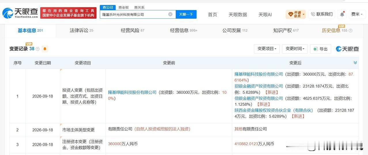The image size is (368, 155).
Task: Click the 投资人变更 item cell
Action: (x=83, y=96)
